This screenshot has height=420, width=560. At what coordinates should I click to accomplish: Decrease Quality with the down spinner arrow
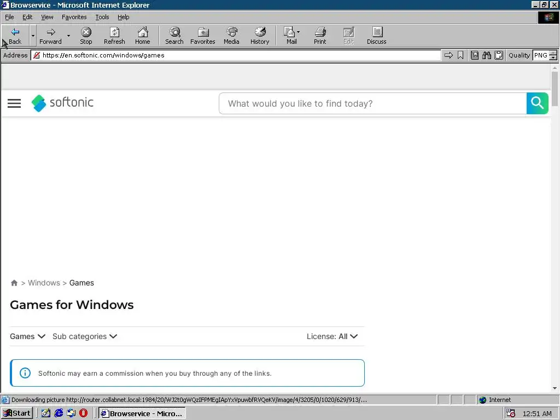coord(553,58)
